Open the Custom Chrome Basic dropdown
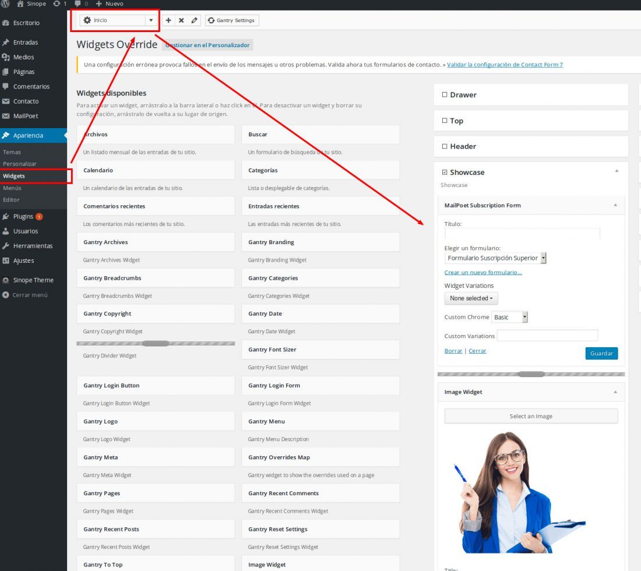 (x=509, y=317)
